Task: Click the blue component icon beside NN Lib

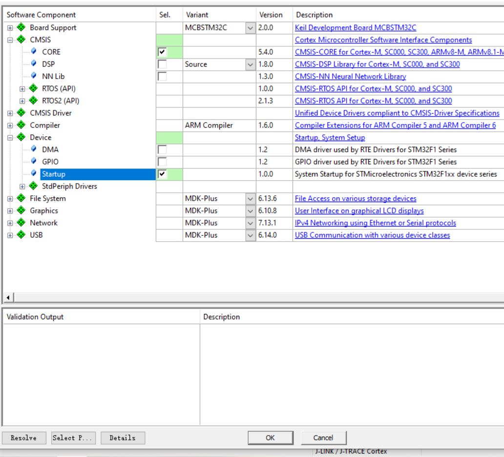Action: click(x=34, y=76)
